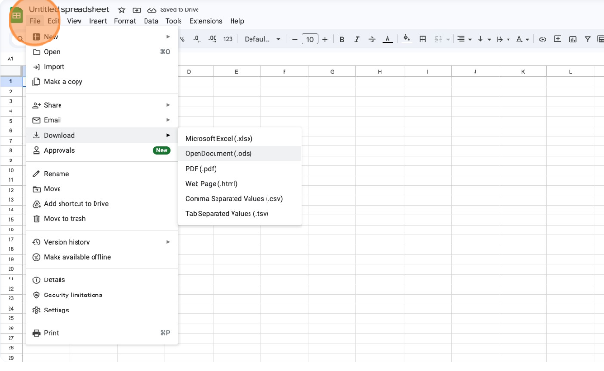Click the decrease decimal places icon

pos(197,39)
